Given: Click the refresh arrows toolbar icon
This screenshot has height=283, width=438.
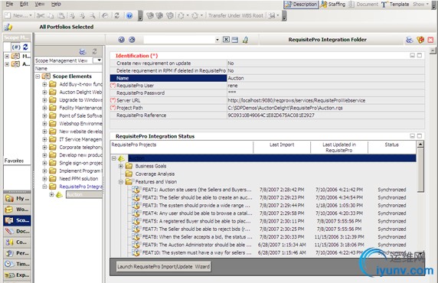Looking at the screenshot, I should click(116, 15).
